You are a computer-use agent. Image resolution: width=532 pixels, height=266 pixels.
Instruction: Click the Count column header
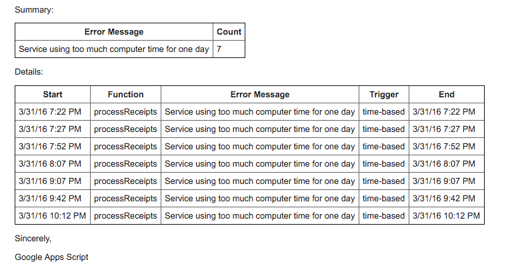(x=229, y=32)
